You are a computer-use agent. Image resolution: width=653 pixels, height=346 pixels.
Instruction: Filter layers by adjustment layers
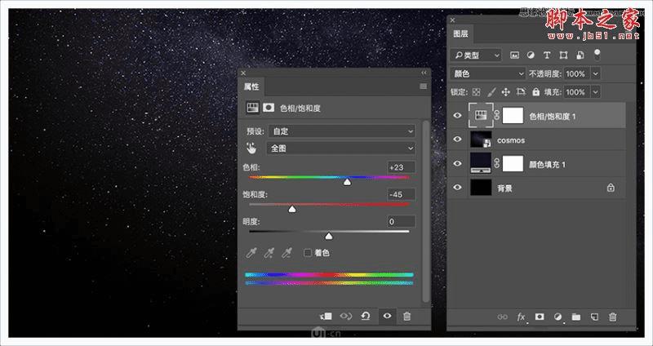[531, 55]
